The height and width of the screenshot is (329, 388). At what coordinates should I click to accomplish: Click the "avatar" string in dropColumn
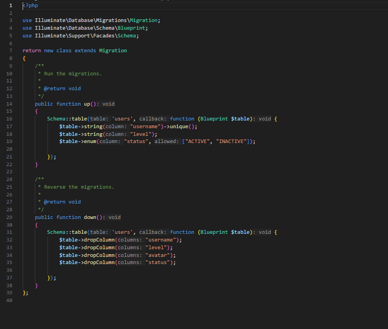159,255
